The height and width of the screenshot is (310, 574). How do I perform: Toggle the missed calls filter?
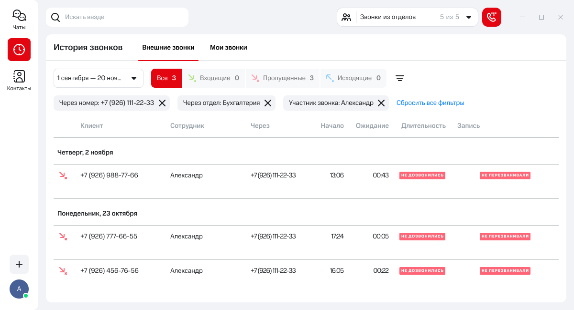coord(283,78)
